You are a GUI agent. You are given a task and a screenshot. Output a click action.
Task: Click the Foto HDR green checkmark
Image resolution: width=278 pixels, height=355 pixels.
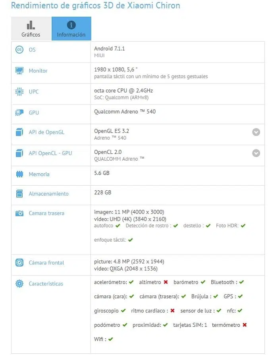pyautogui.click(x=243, y=226)
